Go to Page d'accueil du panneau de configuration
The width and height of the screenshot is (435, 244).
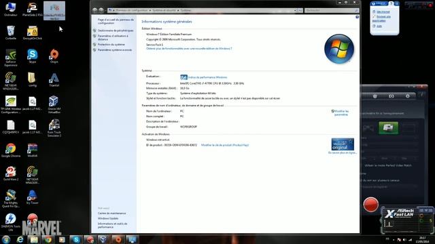[x=116, y=21]
